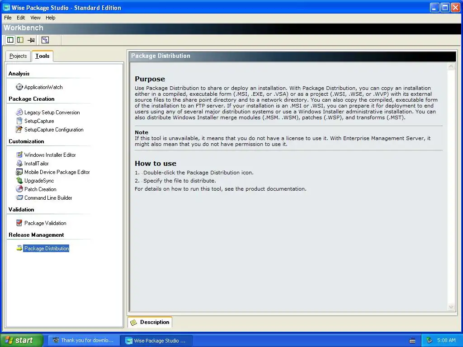Select the InstallTailor label
The height and width of the screenshot is (347, 463).
coord(36,164)
